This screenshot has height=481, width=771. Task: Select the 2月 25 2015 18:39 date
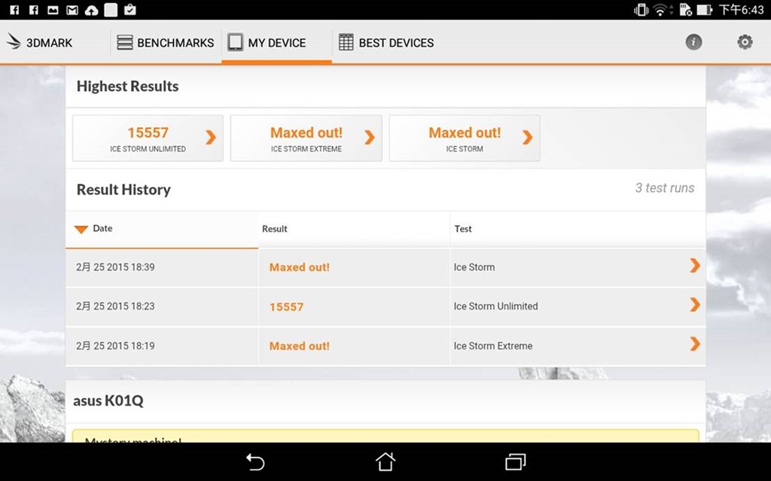pos(115,267)
